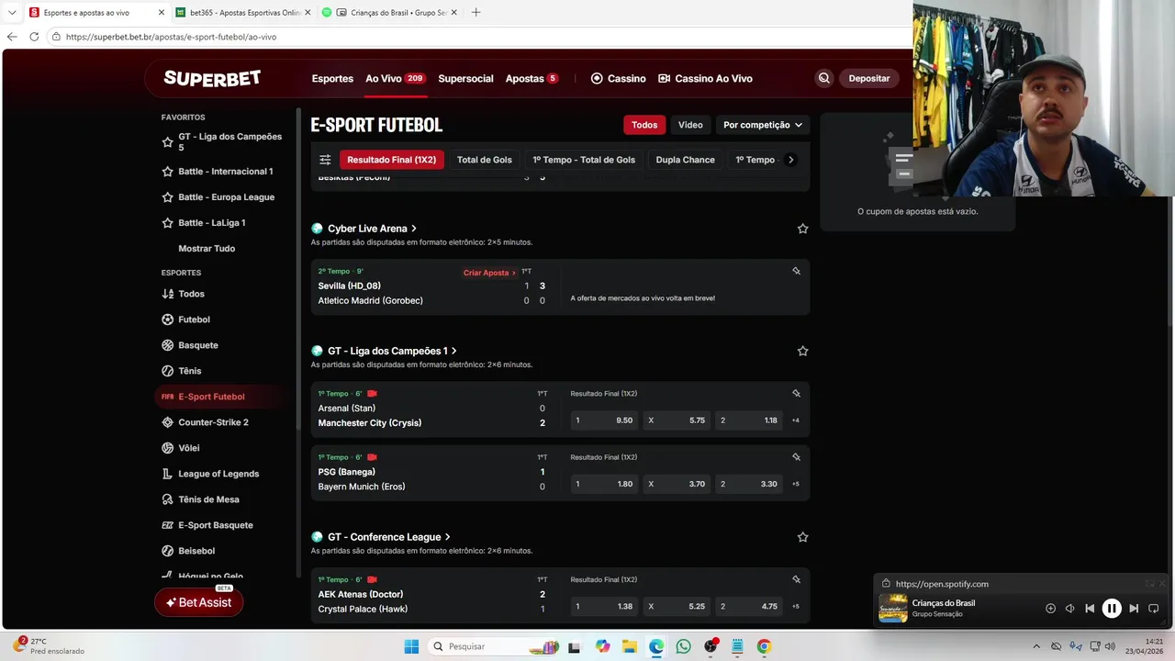Open Apostas menu with badge 5

click(532, 79)
